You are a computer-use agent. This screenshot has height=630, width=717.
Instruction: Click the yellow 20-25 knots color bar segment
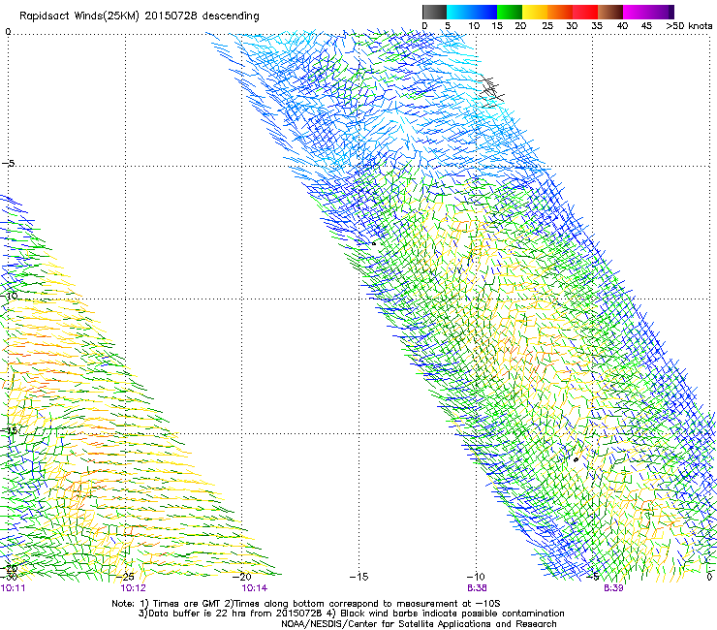click(535, 12)
